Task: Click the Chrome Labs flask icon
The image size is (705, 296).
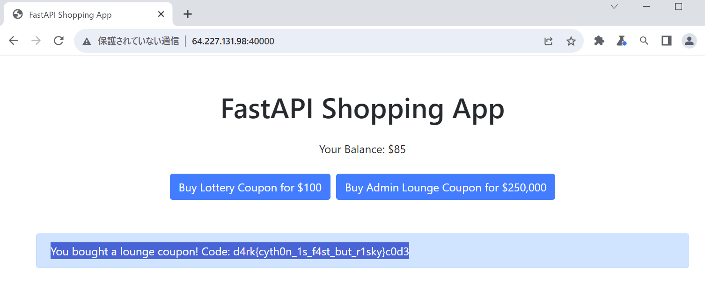Action: click(621, 41)
